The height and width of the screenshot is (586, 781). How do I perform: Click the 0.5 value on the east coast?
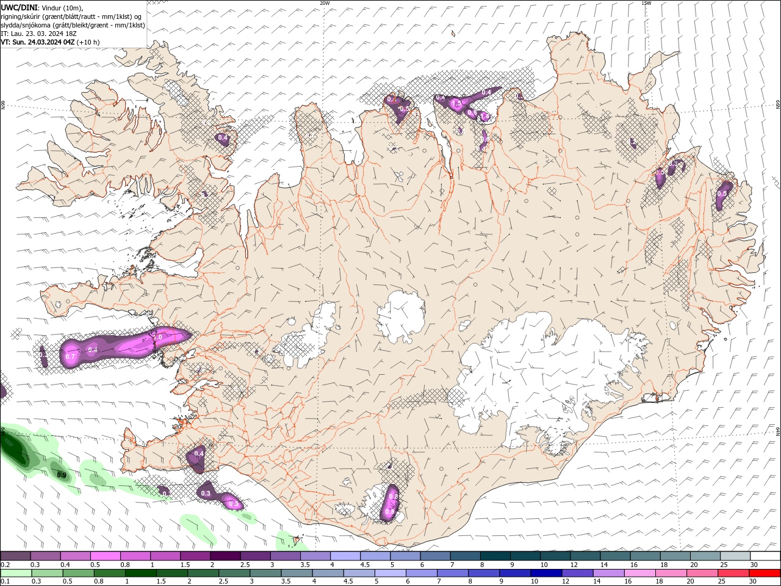[722, 194]
